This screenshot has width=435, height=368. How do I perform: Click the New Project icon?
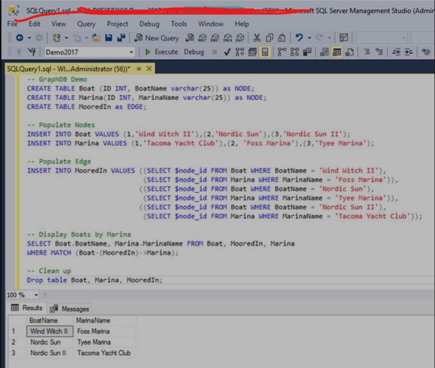point(56,37)
